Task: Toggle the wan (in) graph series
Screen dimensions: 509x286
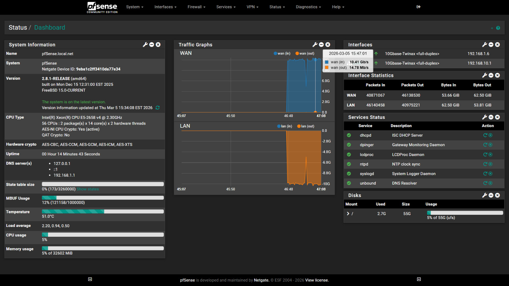Action: pos(282,53)
